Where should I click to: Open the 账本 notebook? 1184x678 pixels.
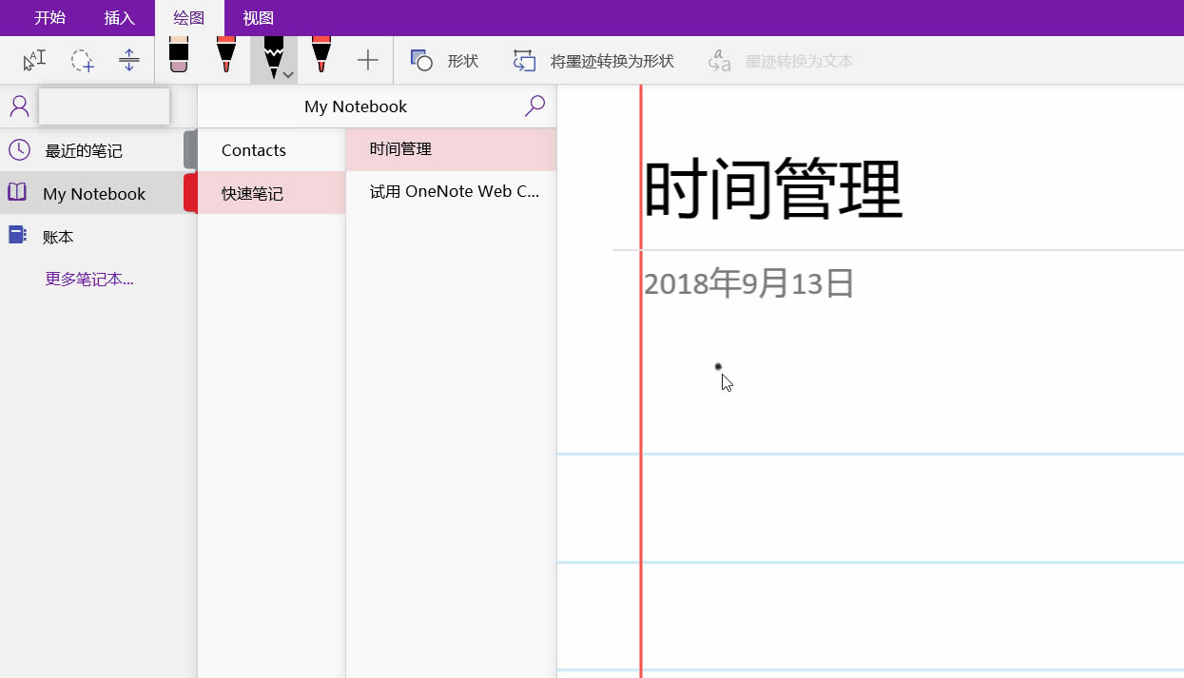click(58, 236)
